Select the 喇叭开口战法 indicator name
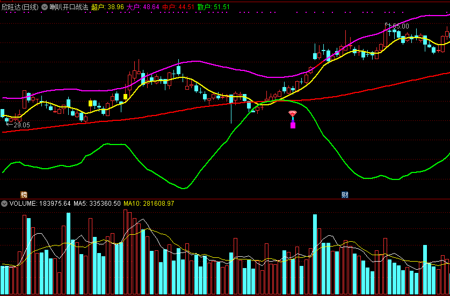The height and width of the screenshot is (296, 450). click(x=69, y=7)
